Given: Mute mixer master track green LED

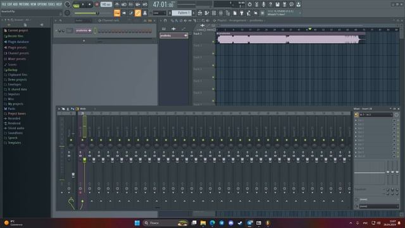Looking at the screenshot, I should [x=71, y=140].
